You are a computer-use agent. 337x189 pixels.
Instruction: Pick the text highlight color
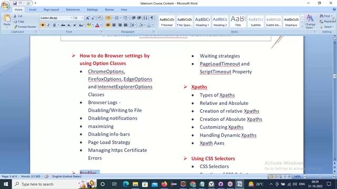pyautogui.click(x=89, y=25)
